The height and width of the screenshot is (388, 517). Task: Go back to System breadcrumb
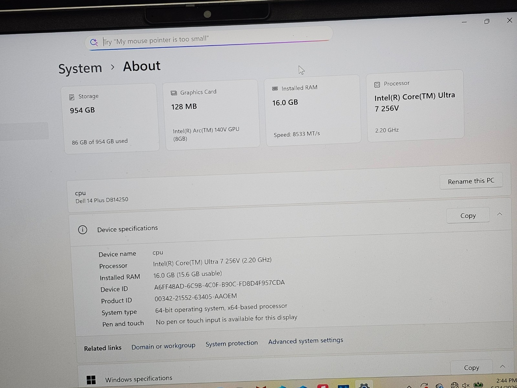80,69
